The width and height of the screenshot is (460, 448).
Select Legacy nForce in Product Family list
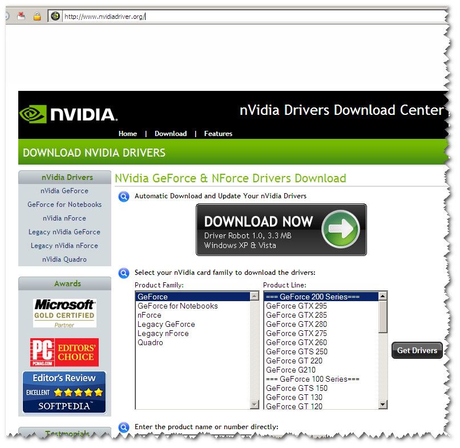(163, 334)
